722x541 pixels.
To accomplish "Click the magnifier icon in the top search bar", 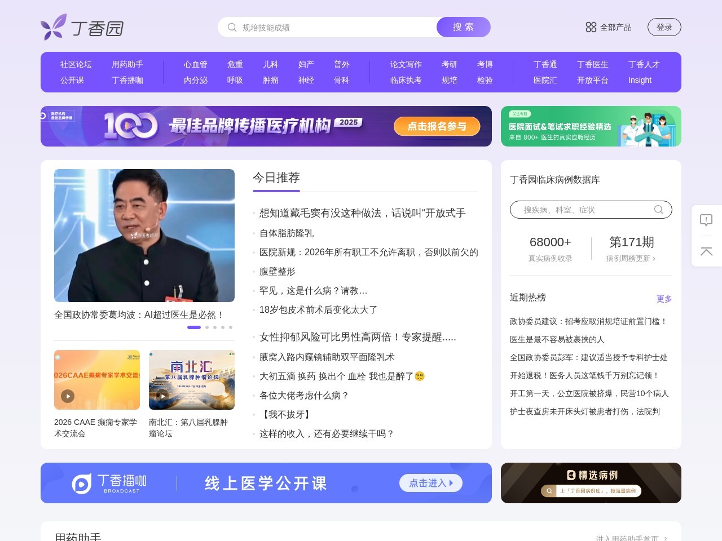I will (231, 27).
